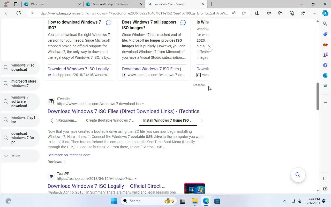Open the Favorites list
This screenshot has width=331, height=207.
(x=269, y=13)
